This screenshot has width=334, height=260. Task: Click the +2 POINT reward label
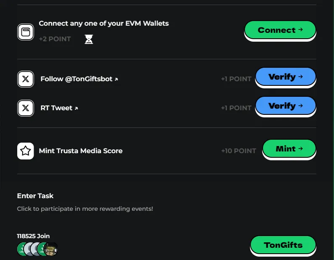point(55,39)
